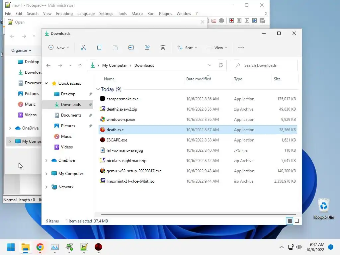Open the Organize dropdown in Open dialog
The height and width of the screenshot is (255, 340).
click(x=21, y=50)
